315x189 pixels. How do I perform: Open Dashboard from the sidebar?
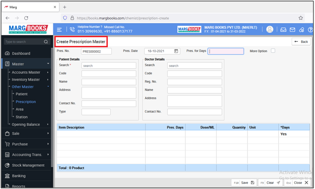(x=21, y=54)
